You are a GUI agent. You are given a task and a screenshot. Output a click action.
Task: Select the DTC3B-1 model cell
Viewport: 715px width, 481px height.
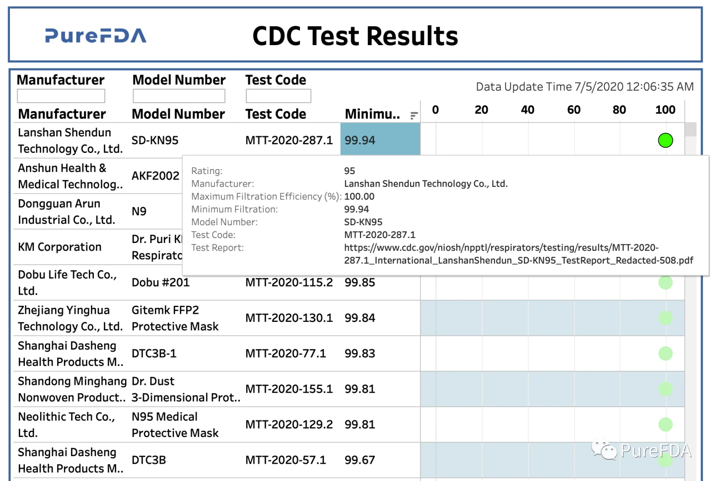coord(154,354)
